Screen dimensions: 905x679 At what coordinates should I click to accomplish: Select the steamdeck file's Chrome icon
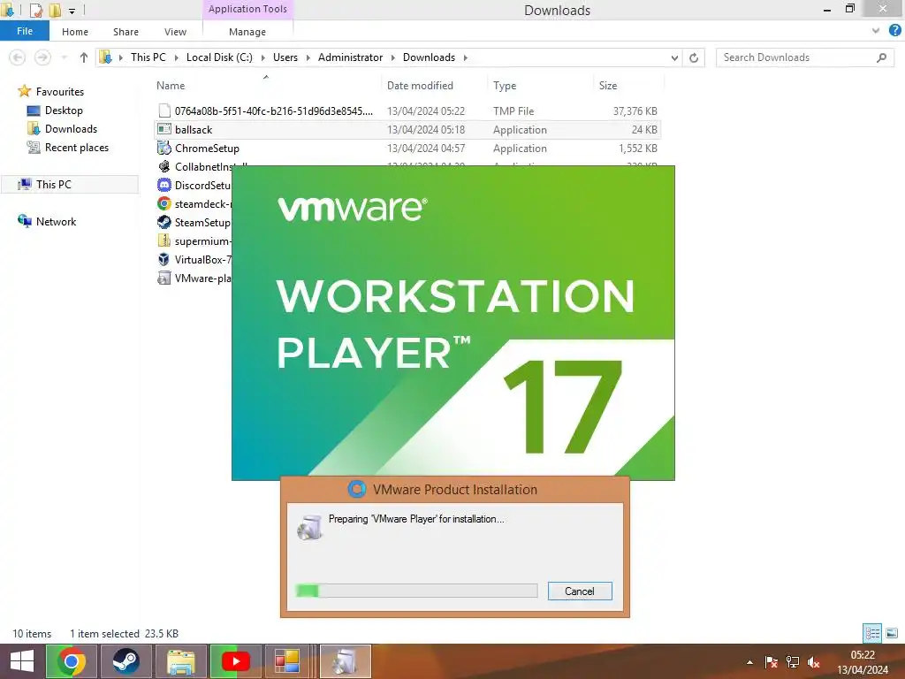click(x=164, y=203)
